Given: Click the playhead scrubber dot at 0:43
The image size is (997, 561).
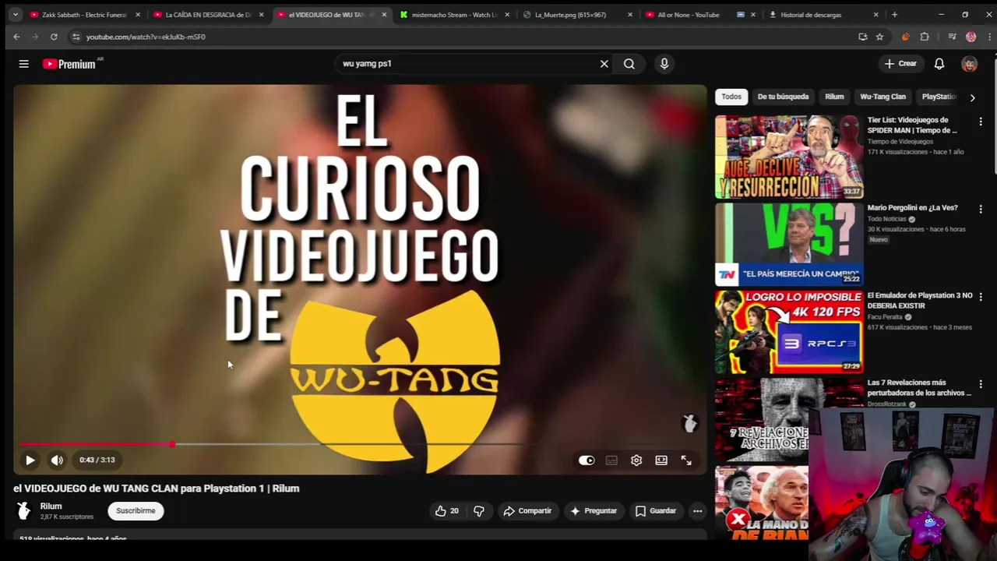Looking at the screenshot, I should point(171,444).
